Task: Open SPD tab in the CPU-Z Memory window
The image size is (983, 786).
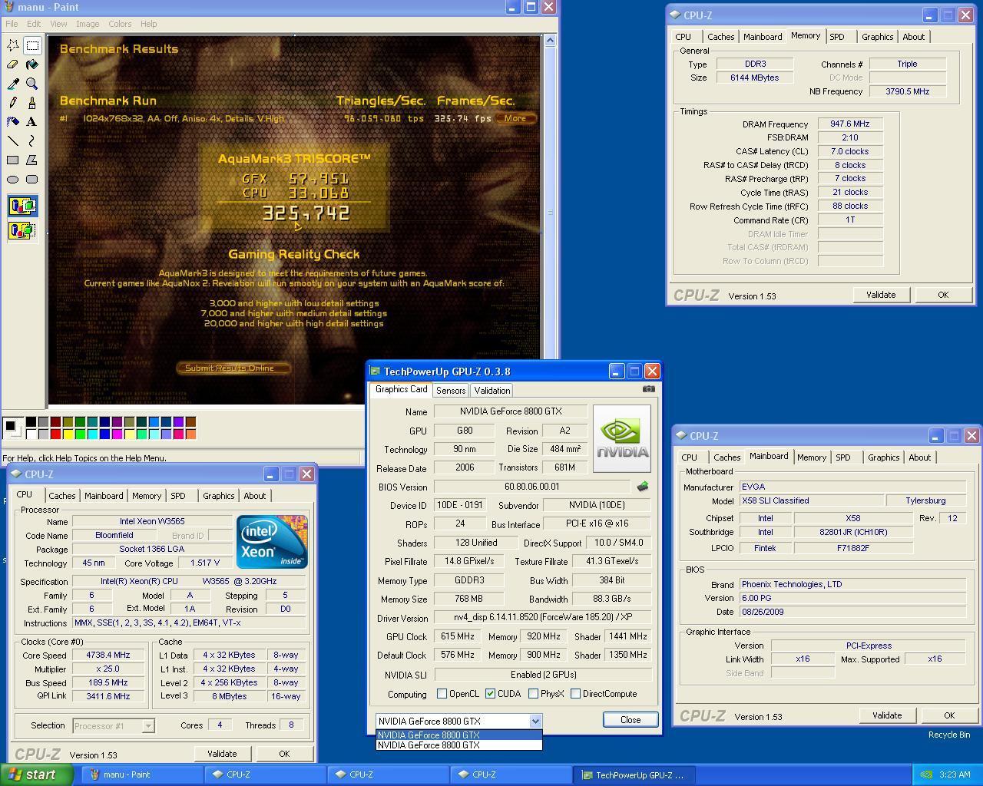Action: pyautogui.click(x=837, y=37)
